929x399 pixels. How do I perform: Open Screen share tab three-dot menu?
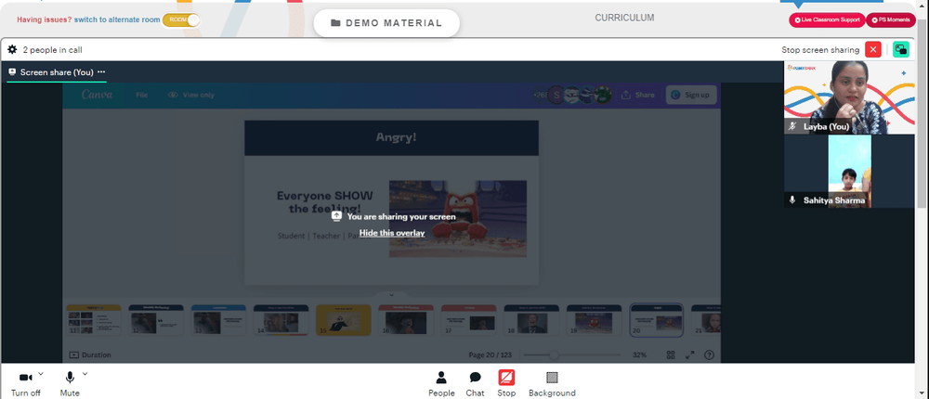101,72
